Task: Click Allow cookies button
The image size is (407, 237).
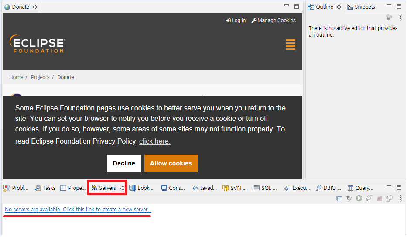Action: 171,163
